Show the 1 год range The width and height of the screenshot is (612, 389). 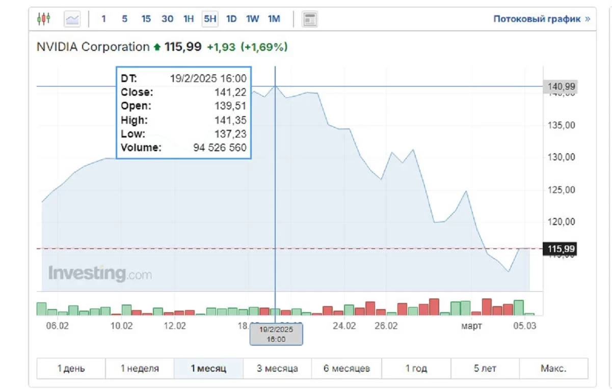(416, 368)
